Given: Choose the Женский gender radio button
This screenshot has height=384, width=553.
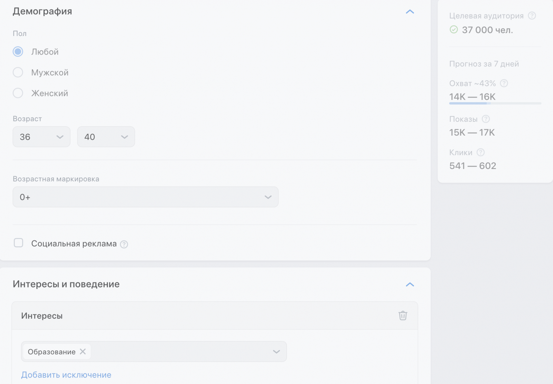Looking at the screenshot, I should pyautogui.click(x=18, y=93).
